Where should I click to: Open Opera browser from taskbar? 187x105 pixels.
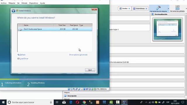(x=77, y=102)
